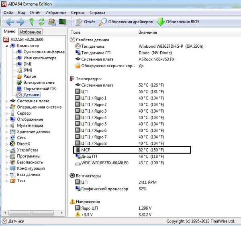
Task: Click the Значение column header
Action: pos(189,32)
